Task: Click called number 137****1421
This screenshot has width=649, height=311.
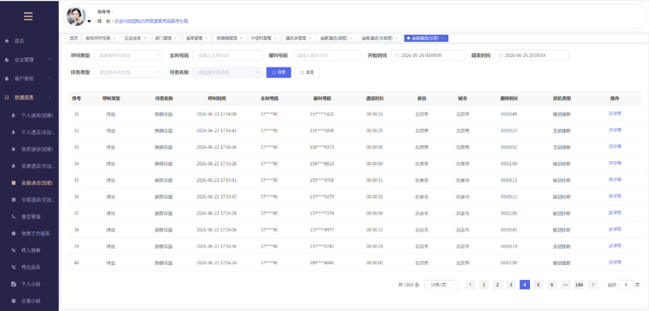Action: click(x=321, y=114)
